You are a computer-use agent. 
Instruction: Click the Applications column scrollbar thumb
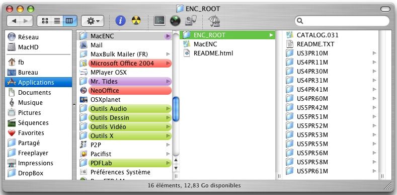176,109
